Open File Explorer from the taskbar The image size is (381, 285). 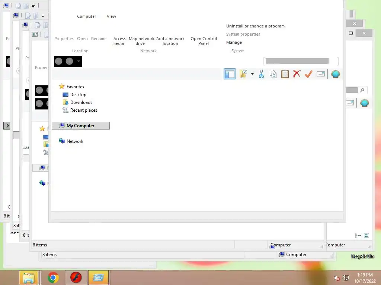coord(29,278)
